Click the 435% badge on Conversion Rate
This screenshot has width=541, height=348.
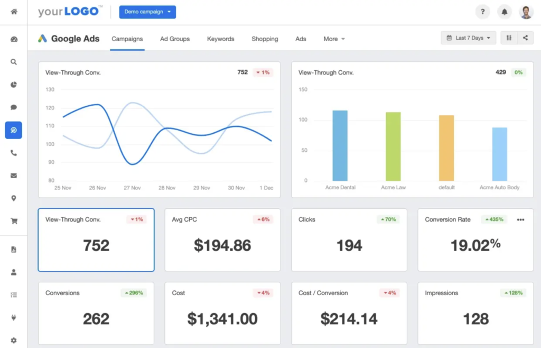tap(494, 219)
